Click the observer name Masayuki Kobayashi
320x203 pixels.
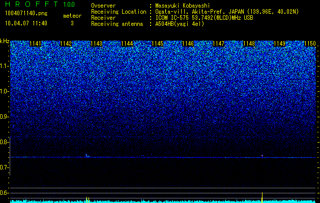tap(183, 6)
